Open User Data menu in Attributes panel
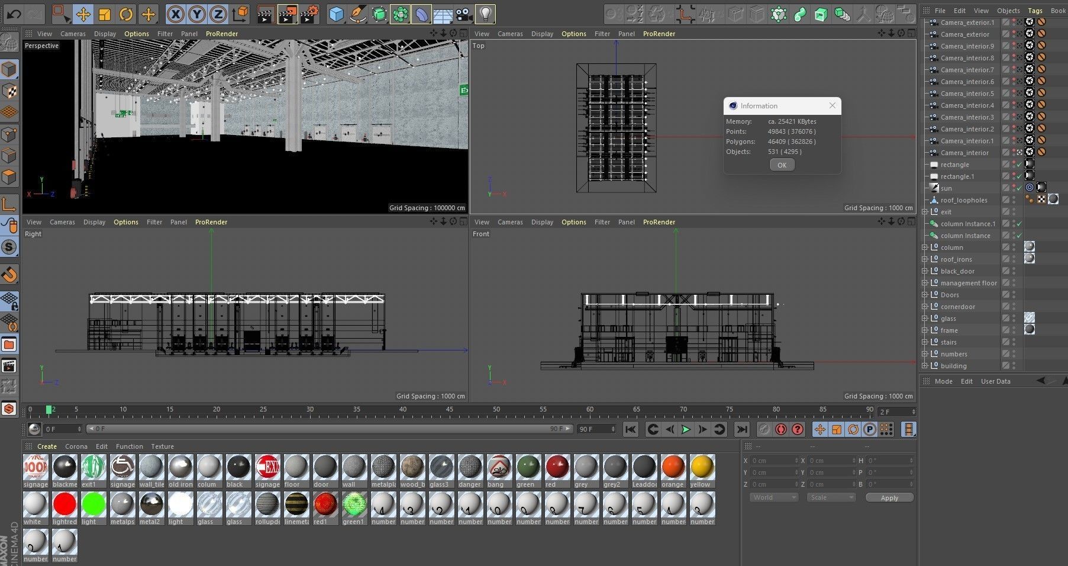The width and height of the screenshot is (1068, 566). tap(996, 381)
